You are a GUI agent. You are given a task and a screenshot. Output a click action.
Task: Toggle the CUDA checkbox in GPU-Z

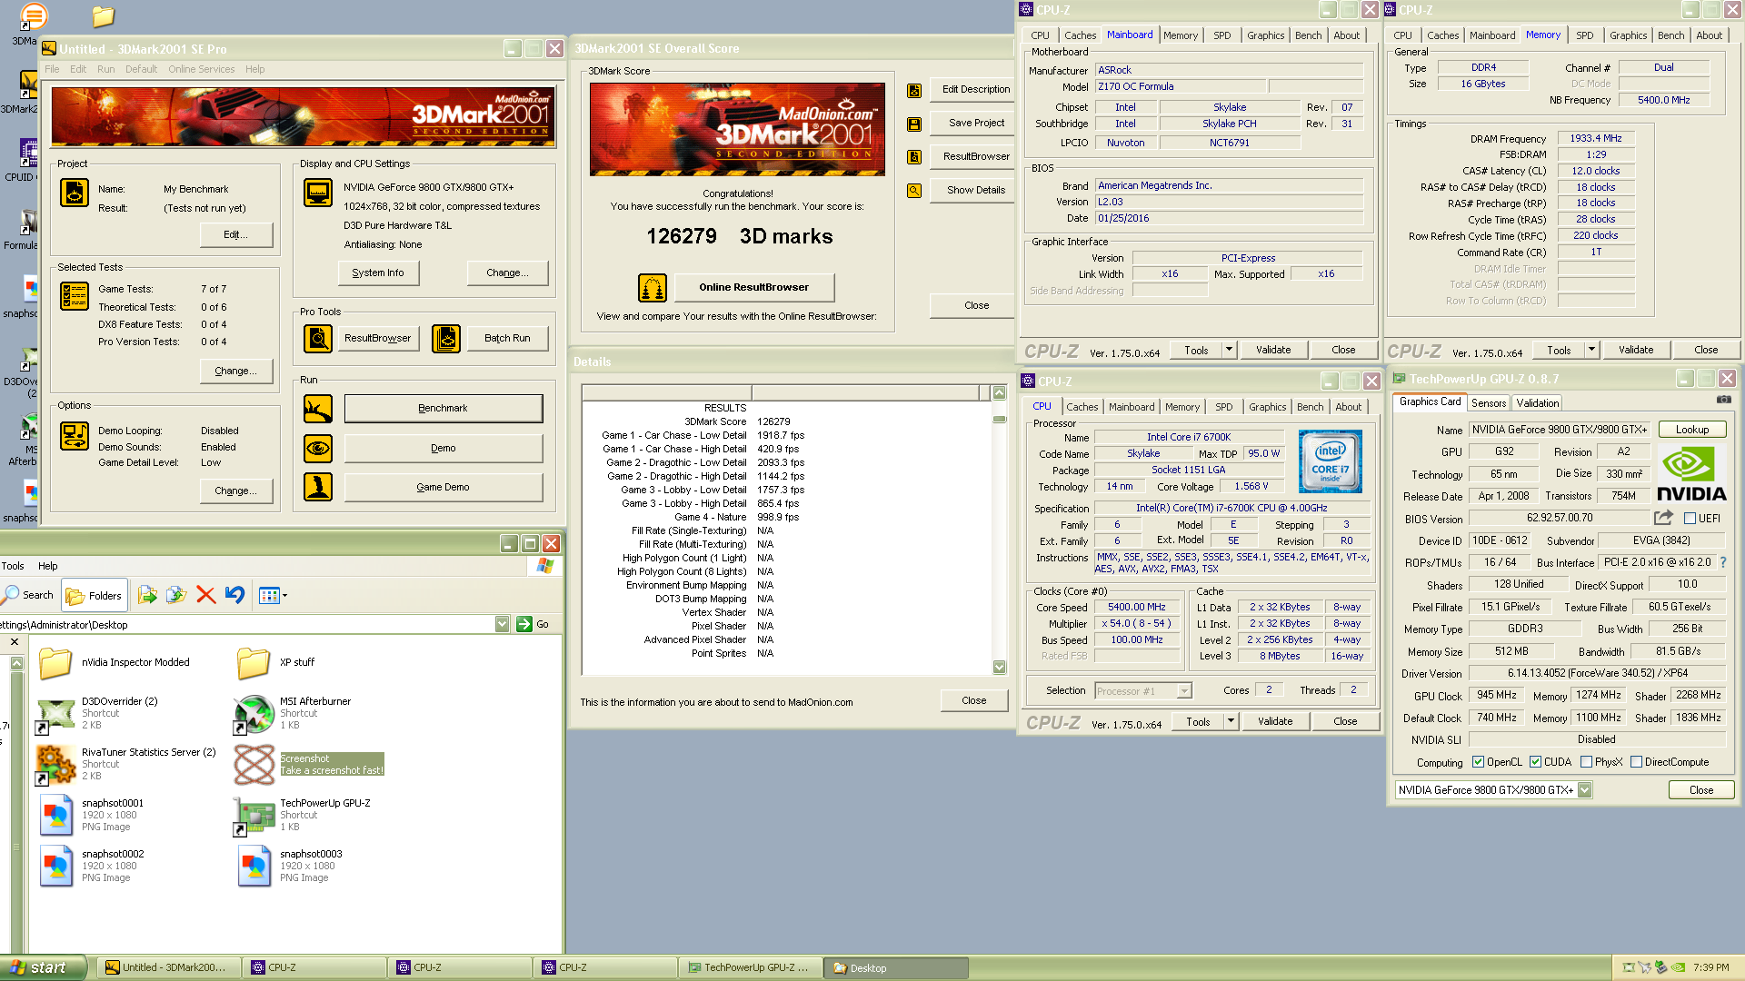click(x=1535, y=762)
